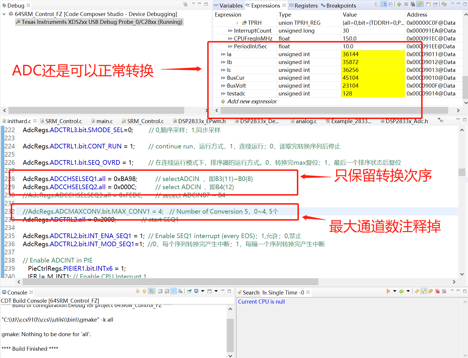Switch to the Registers tab

(x=304, y=6)
